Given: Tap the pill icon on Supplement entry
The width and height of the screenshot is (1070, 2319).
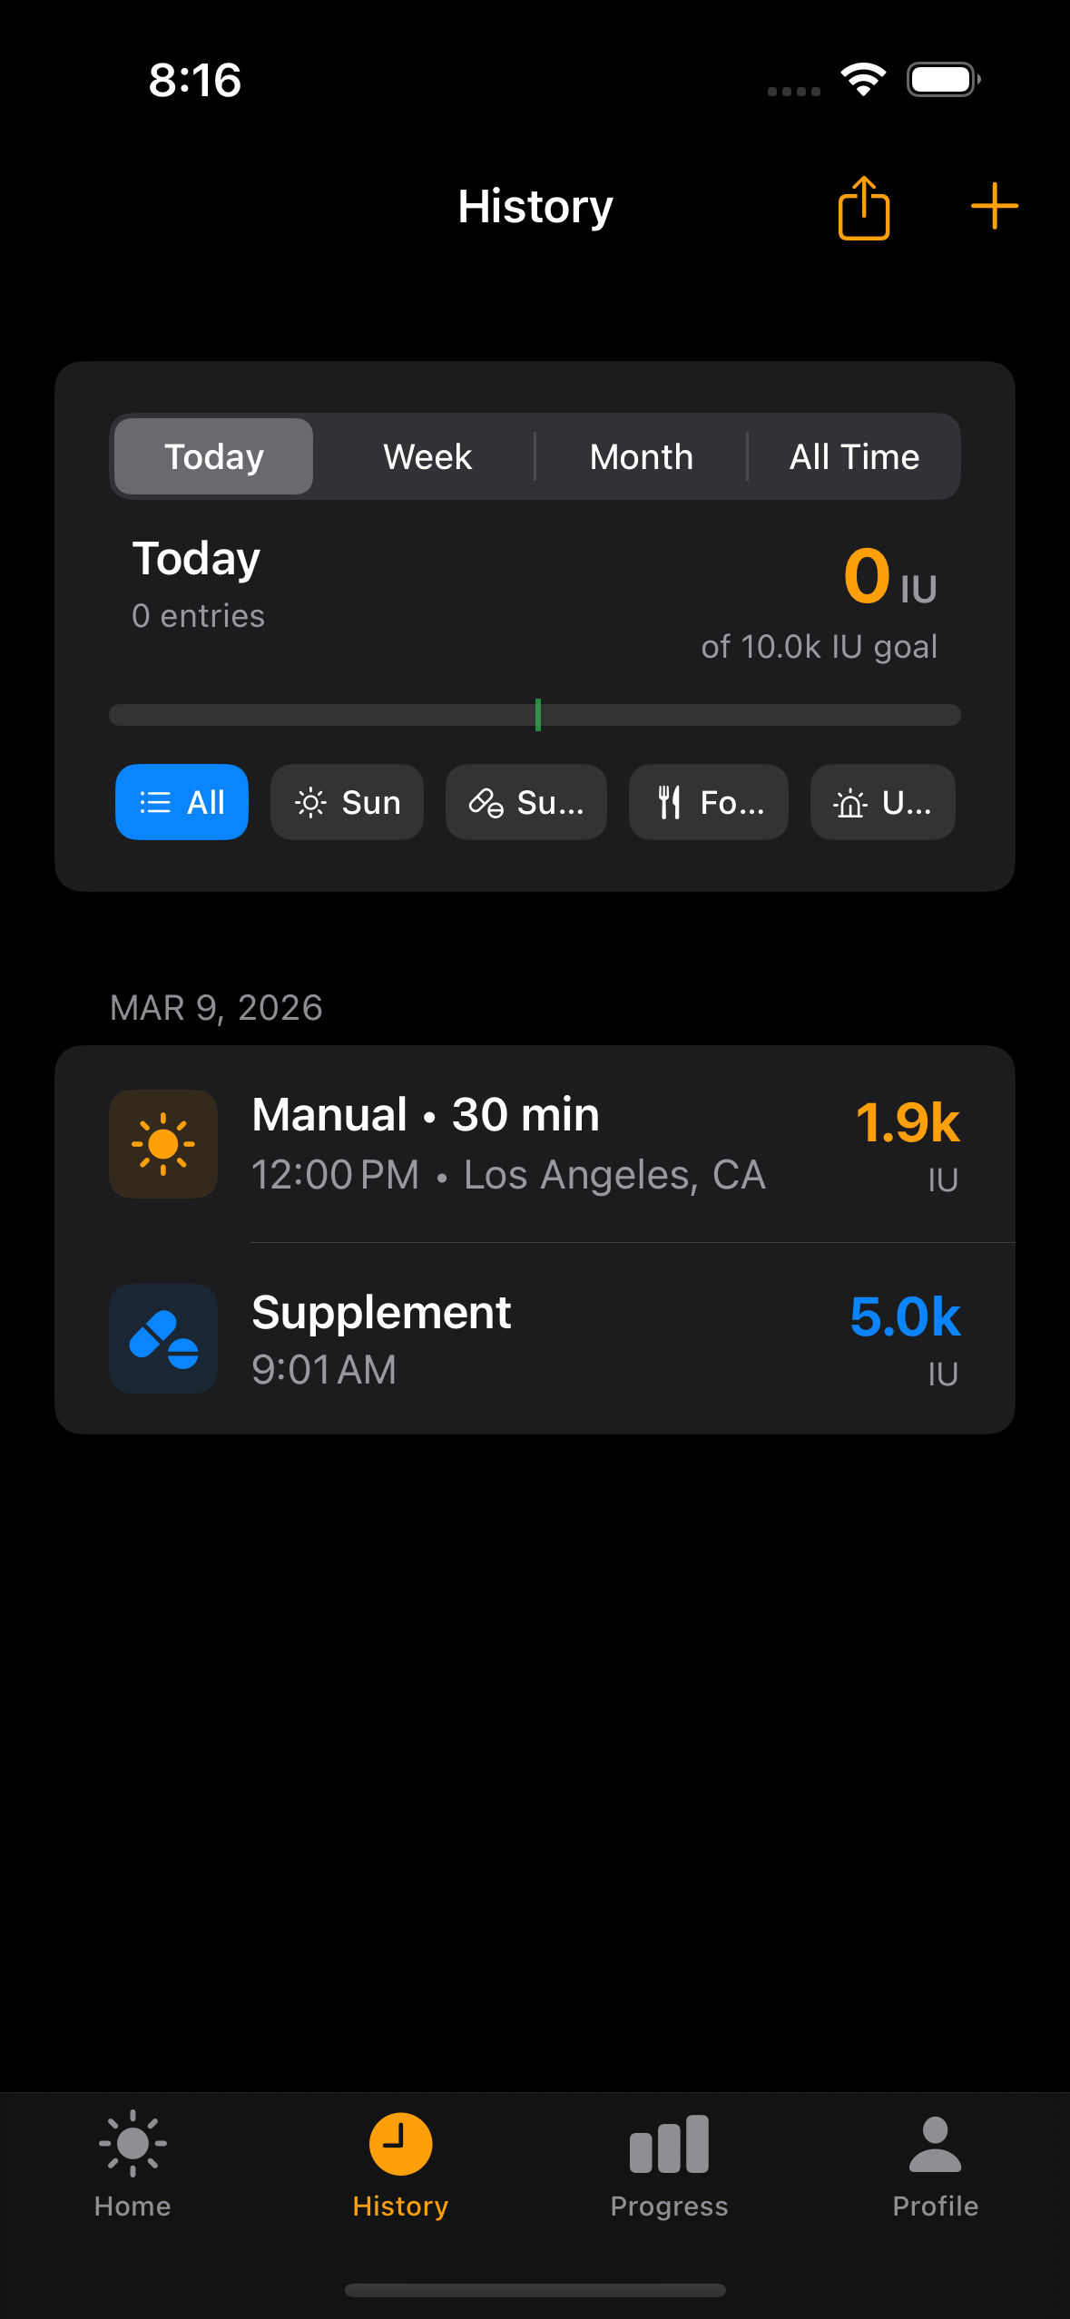Looking at the screenshot, I should pyautogui.click(x=163, y=1338).
